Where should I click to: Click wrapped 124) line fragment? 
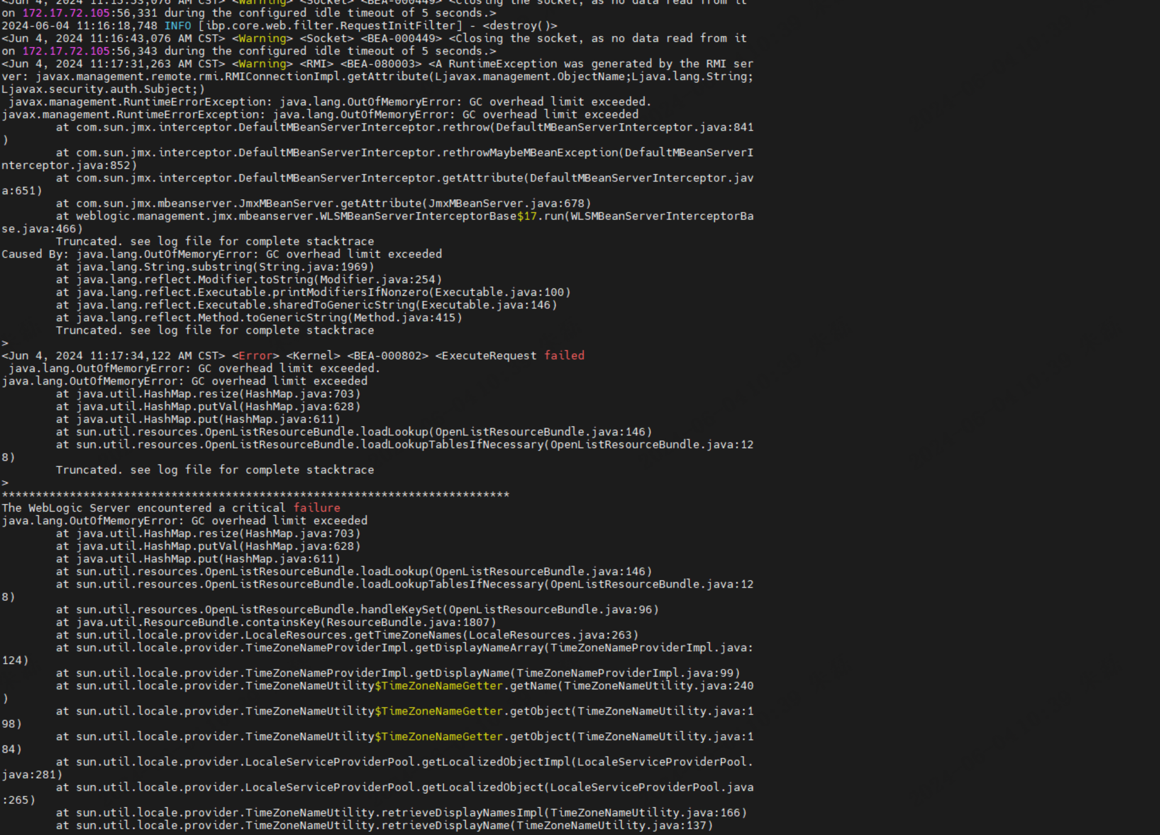15,661
